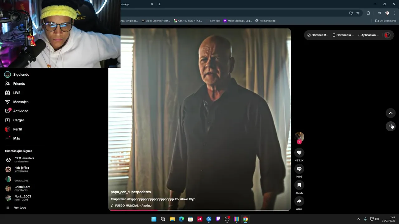Screen dimensions: 399x224
Task: Open Cargar upload page
Action: click(x=14, y=120)
